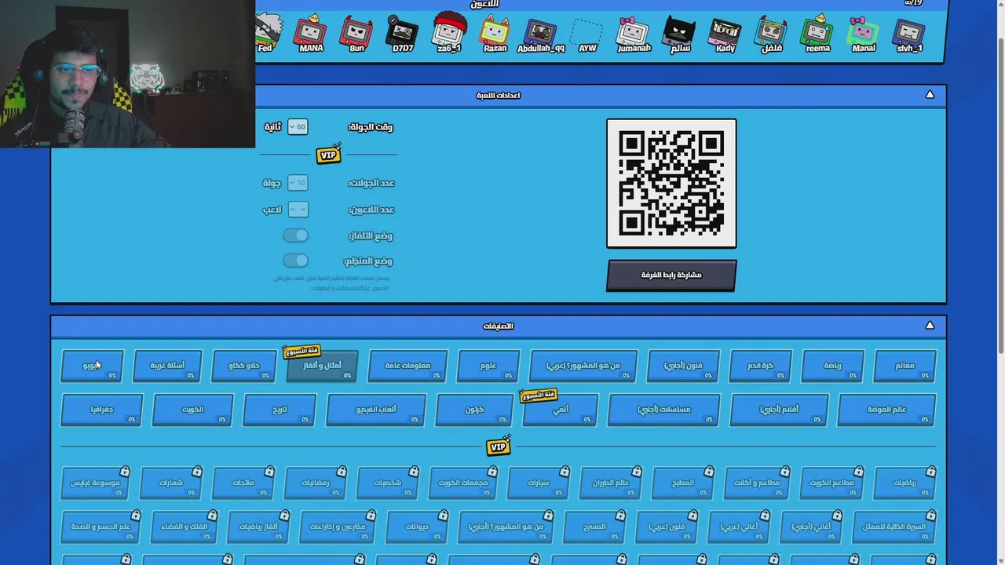Click lock icon on المطبخ category
The image size is (1005, 565).
[x=709, y=472]
